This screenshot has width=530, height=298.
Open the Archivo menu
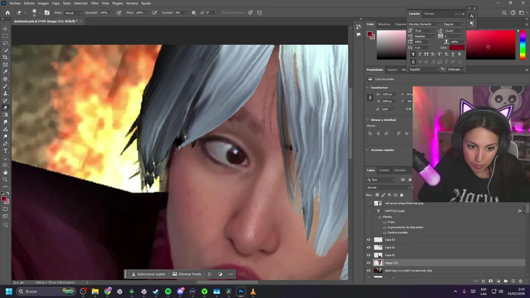[x=15, y=3]
